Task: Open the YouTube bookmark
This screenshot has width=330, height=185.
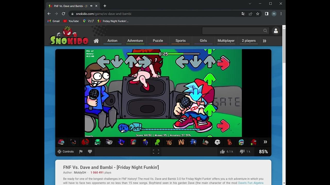Action: (71, 21)
